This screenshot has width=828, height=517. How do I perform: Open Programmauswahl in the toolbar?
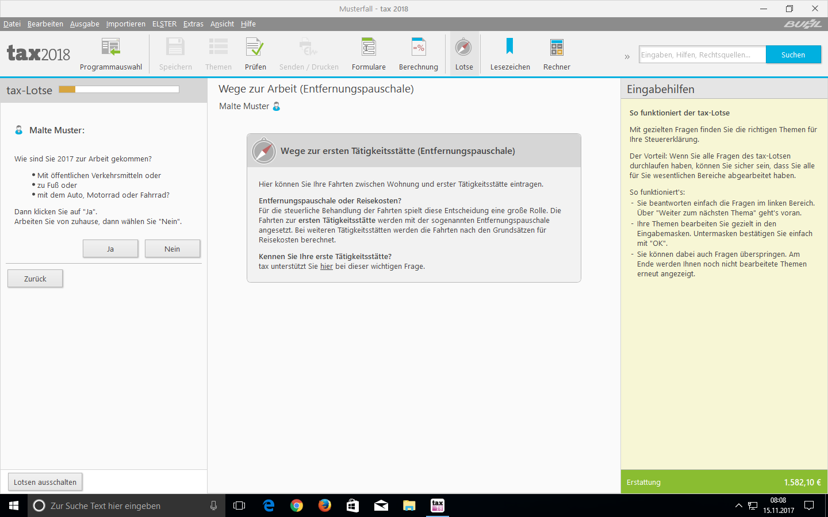point(110,54)
